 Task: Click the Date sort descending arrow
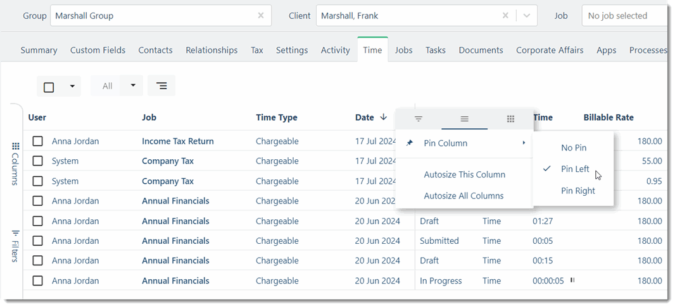(384, 117)
